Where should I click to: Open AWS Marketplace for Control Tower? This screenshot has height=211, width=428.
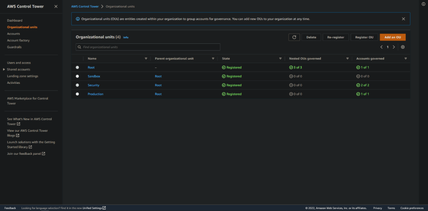pyautogui.click(x=28, y=101)
